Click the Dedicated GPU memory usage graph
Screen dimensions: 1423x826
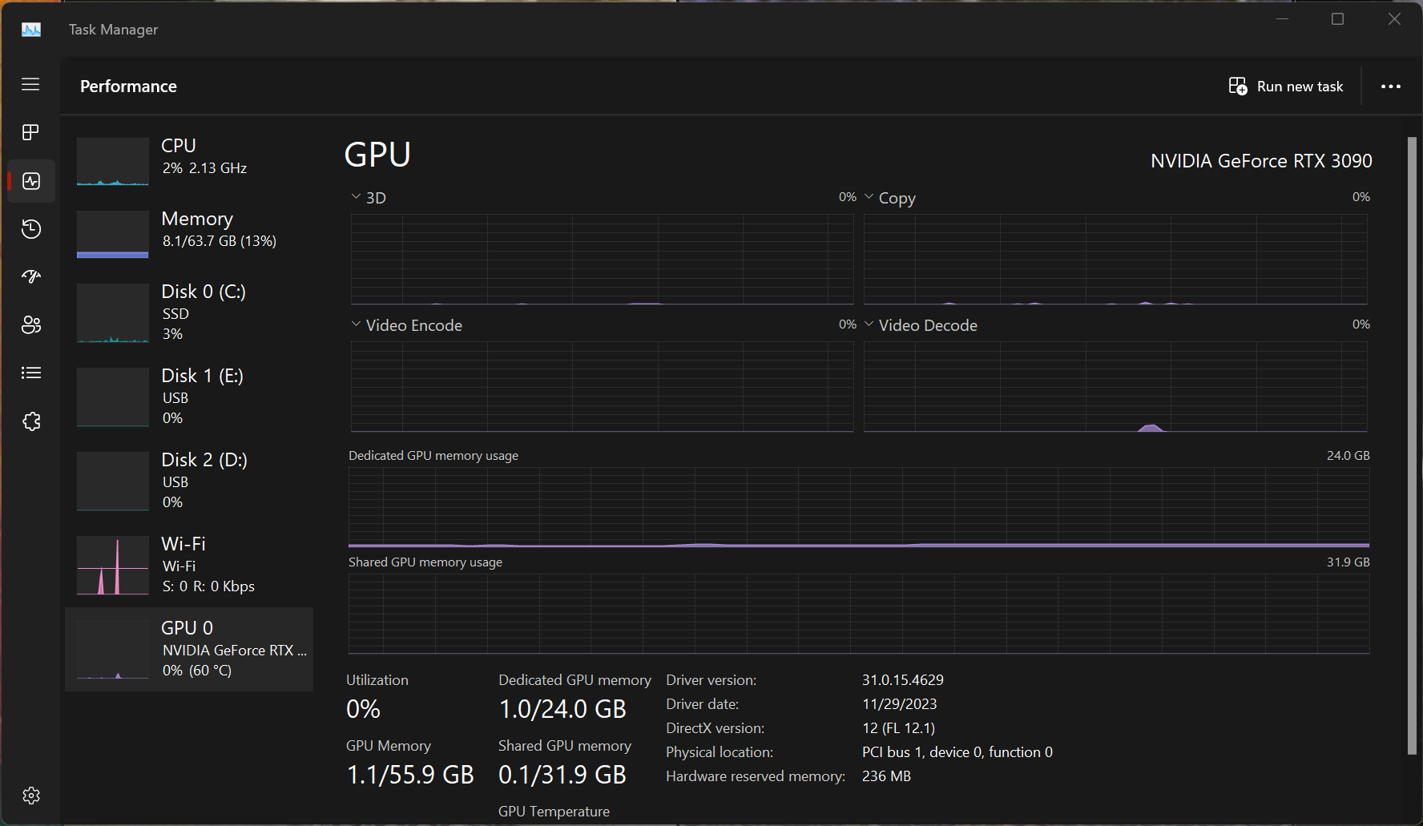click(x=859, y=507)
